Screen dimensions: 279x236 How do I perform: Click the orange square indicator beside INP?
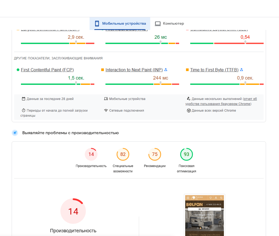click(103, 70)
